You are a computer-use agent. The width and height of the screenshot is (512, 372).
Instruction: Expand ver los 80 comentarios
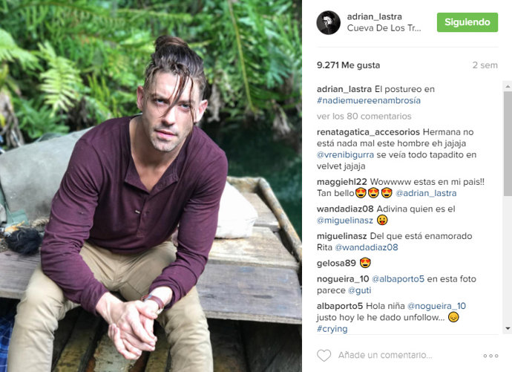click(x=364, y=117)
